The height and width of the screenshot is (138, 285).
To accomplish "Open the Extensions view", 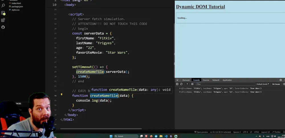I will tap(3, 20).
